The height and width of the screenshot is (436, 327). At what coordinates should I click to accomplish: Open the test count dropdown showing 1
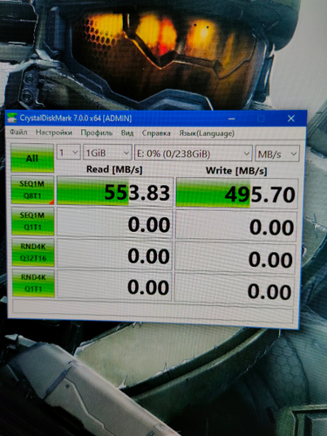pyautogui.click(x=69, y=153)
